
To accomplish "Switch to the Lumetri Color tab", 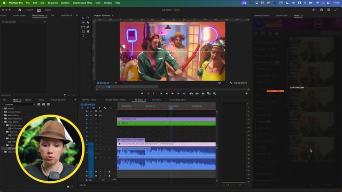I will 282,15.
